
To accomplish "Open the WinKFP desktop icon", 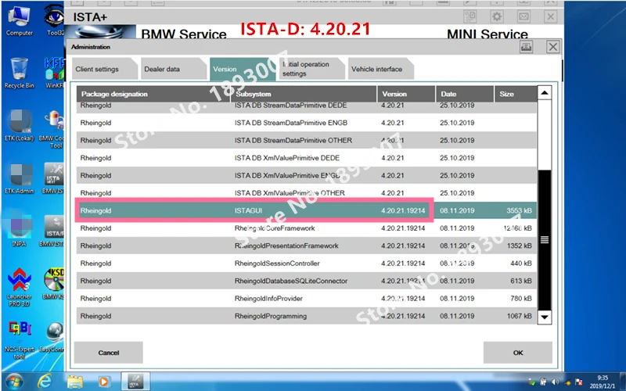I will click(x=54, y=73).
